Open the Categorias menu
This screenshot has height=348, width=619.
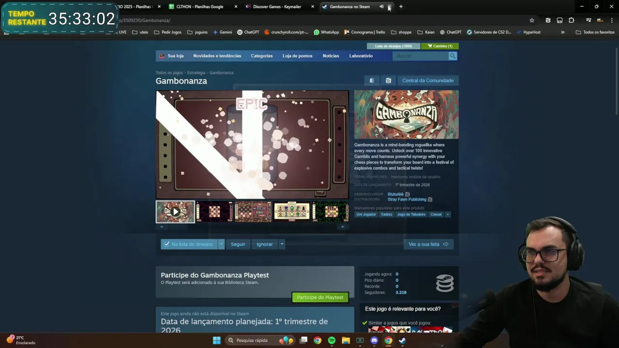click(x=262, y=56)
